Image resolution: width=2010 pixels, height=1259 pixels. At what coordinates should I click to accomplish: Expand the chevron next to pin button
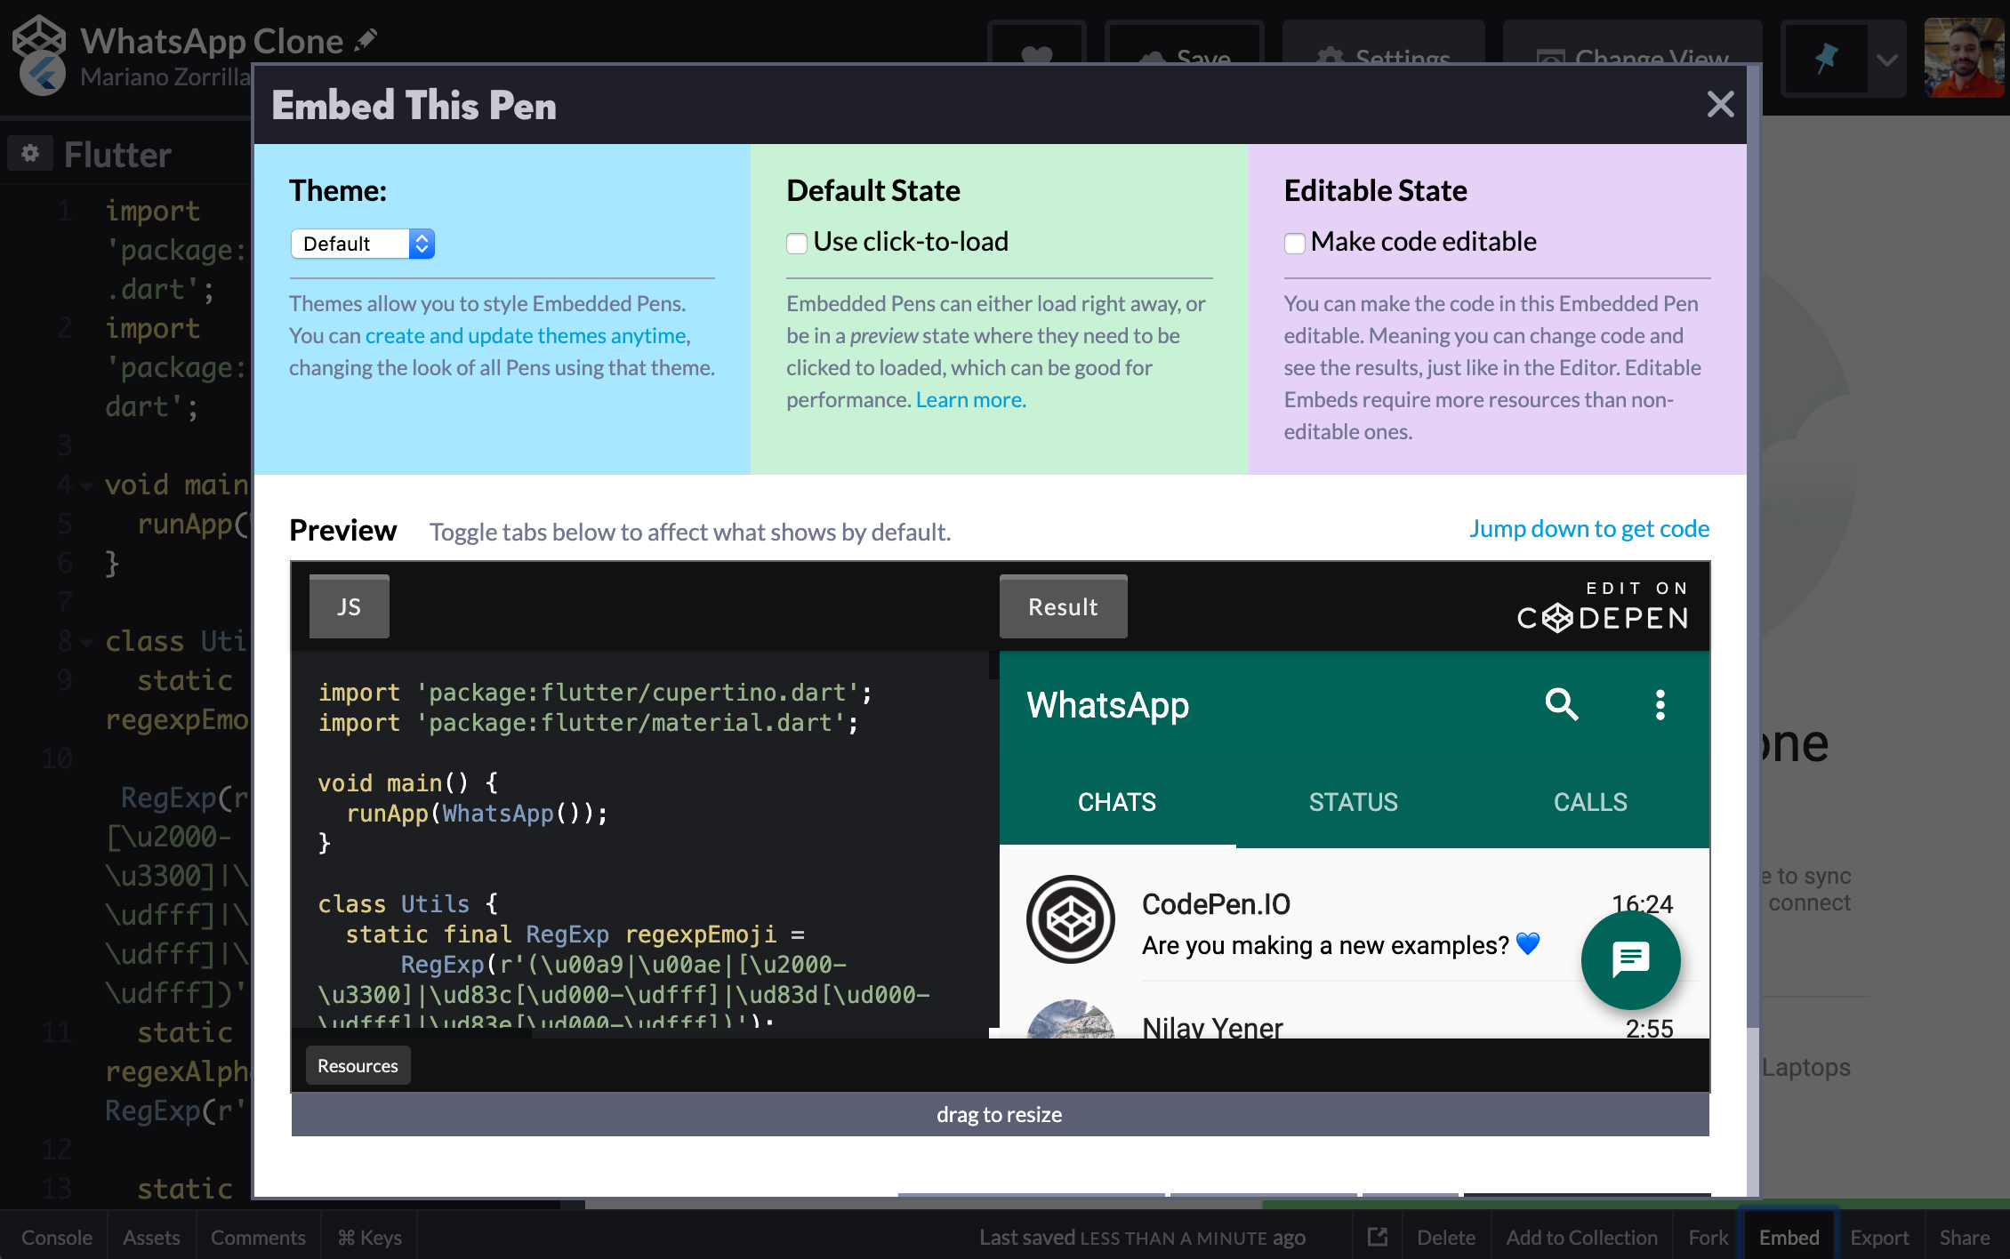pyautogui.click(x=1887, y=60)
